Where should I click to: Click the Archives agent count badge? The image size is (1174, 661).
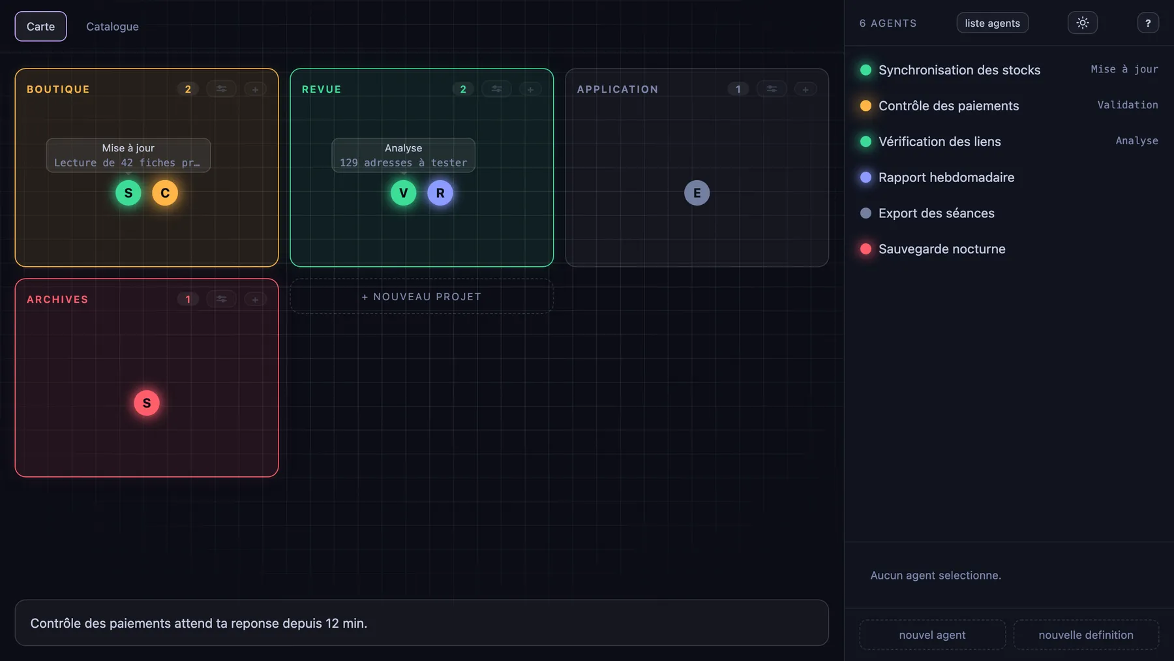[x=188, y=299]
